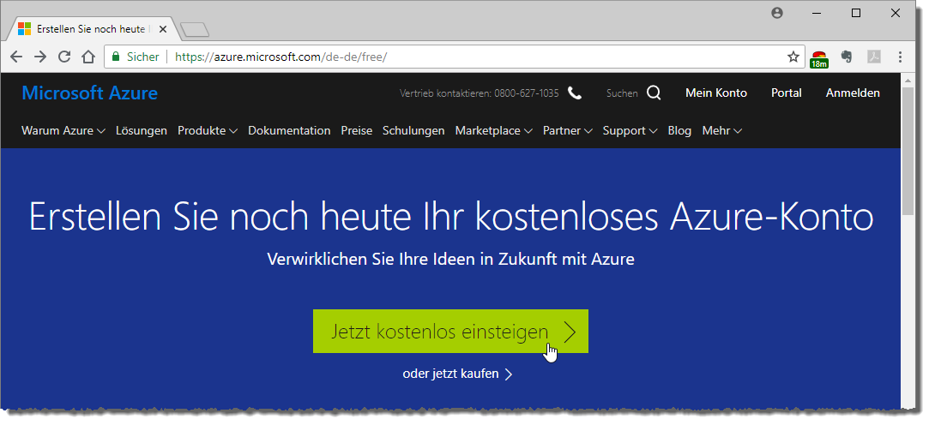This screenshot has width=929, height=425.
Task: Click Jetzt kostenlos einsteigen button
Action: [x=451, y=332]
